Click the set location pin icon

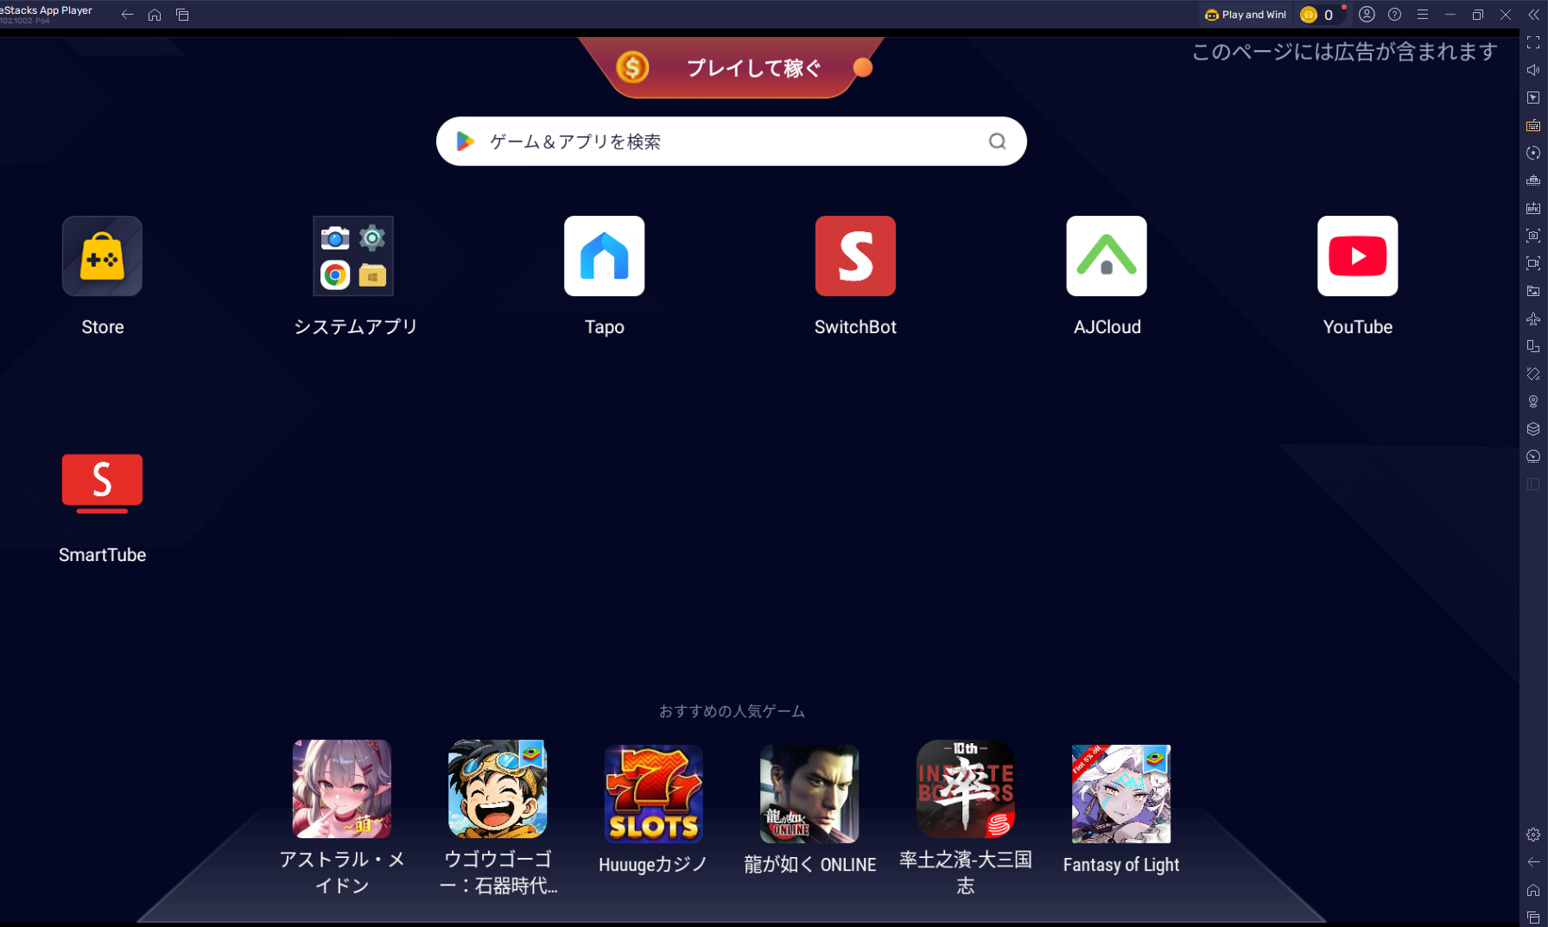[1533, 401]
